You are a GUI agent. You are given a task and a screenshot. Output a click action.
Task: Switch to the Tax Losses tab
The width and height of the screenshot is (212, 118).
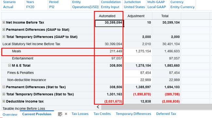pos(80,114)
